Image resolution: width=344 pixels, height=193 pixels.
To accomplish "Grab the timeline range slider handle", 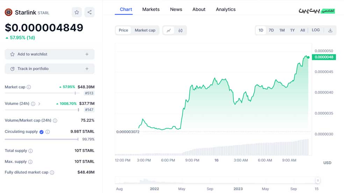I will pyautogui.click(x=317, y=180).
